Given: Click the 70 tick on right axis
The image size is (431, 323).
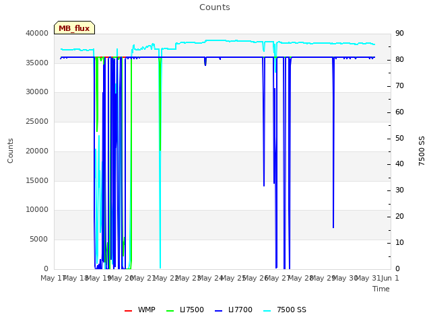Looking at the screenshot, I should point(399,85).
